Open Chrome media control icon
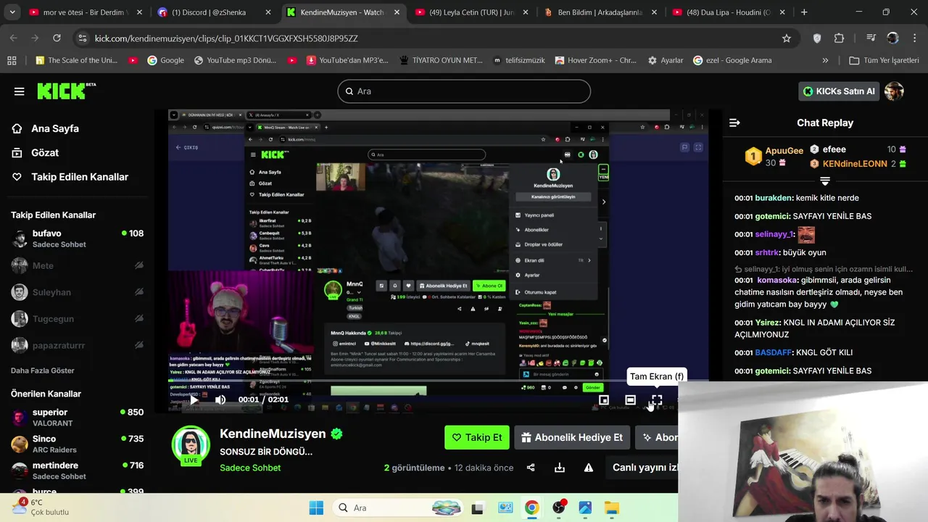The width and height of the screenshot is (928, 522). (871, 38)
